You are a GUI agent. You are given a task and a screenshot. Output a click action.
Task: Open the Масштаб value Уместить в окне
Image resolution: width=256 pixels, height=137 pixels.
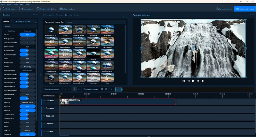[28, 103]
